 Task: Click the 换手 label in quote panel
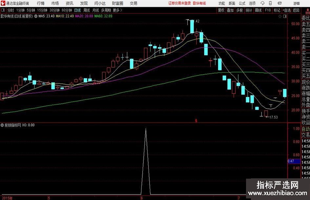click(x=306, y=111)
